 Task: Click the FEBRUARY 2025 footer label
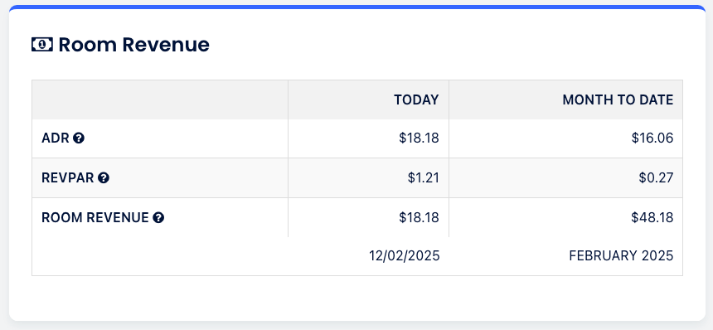621,256
